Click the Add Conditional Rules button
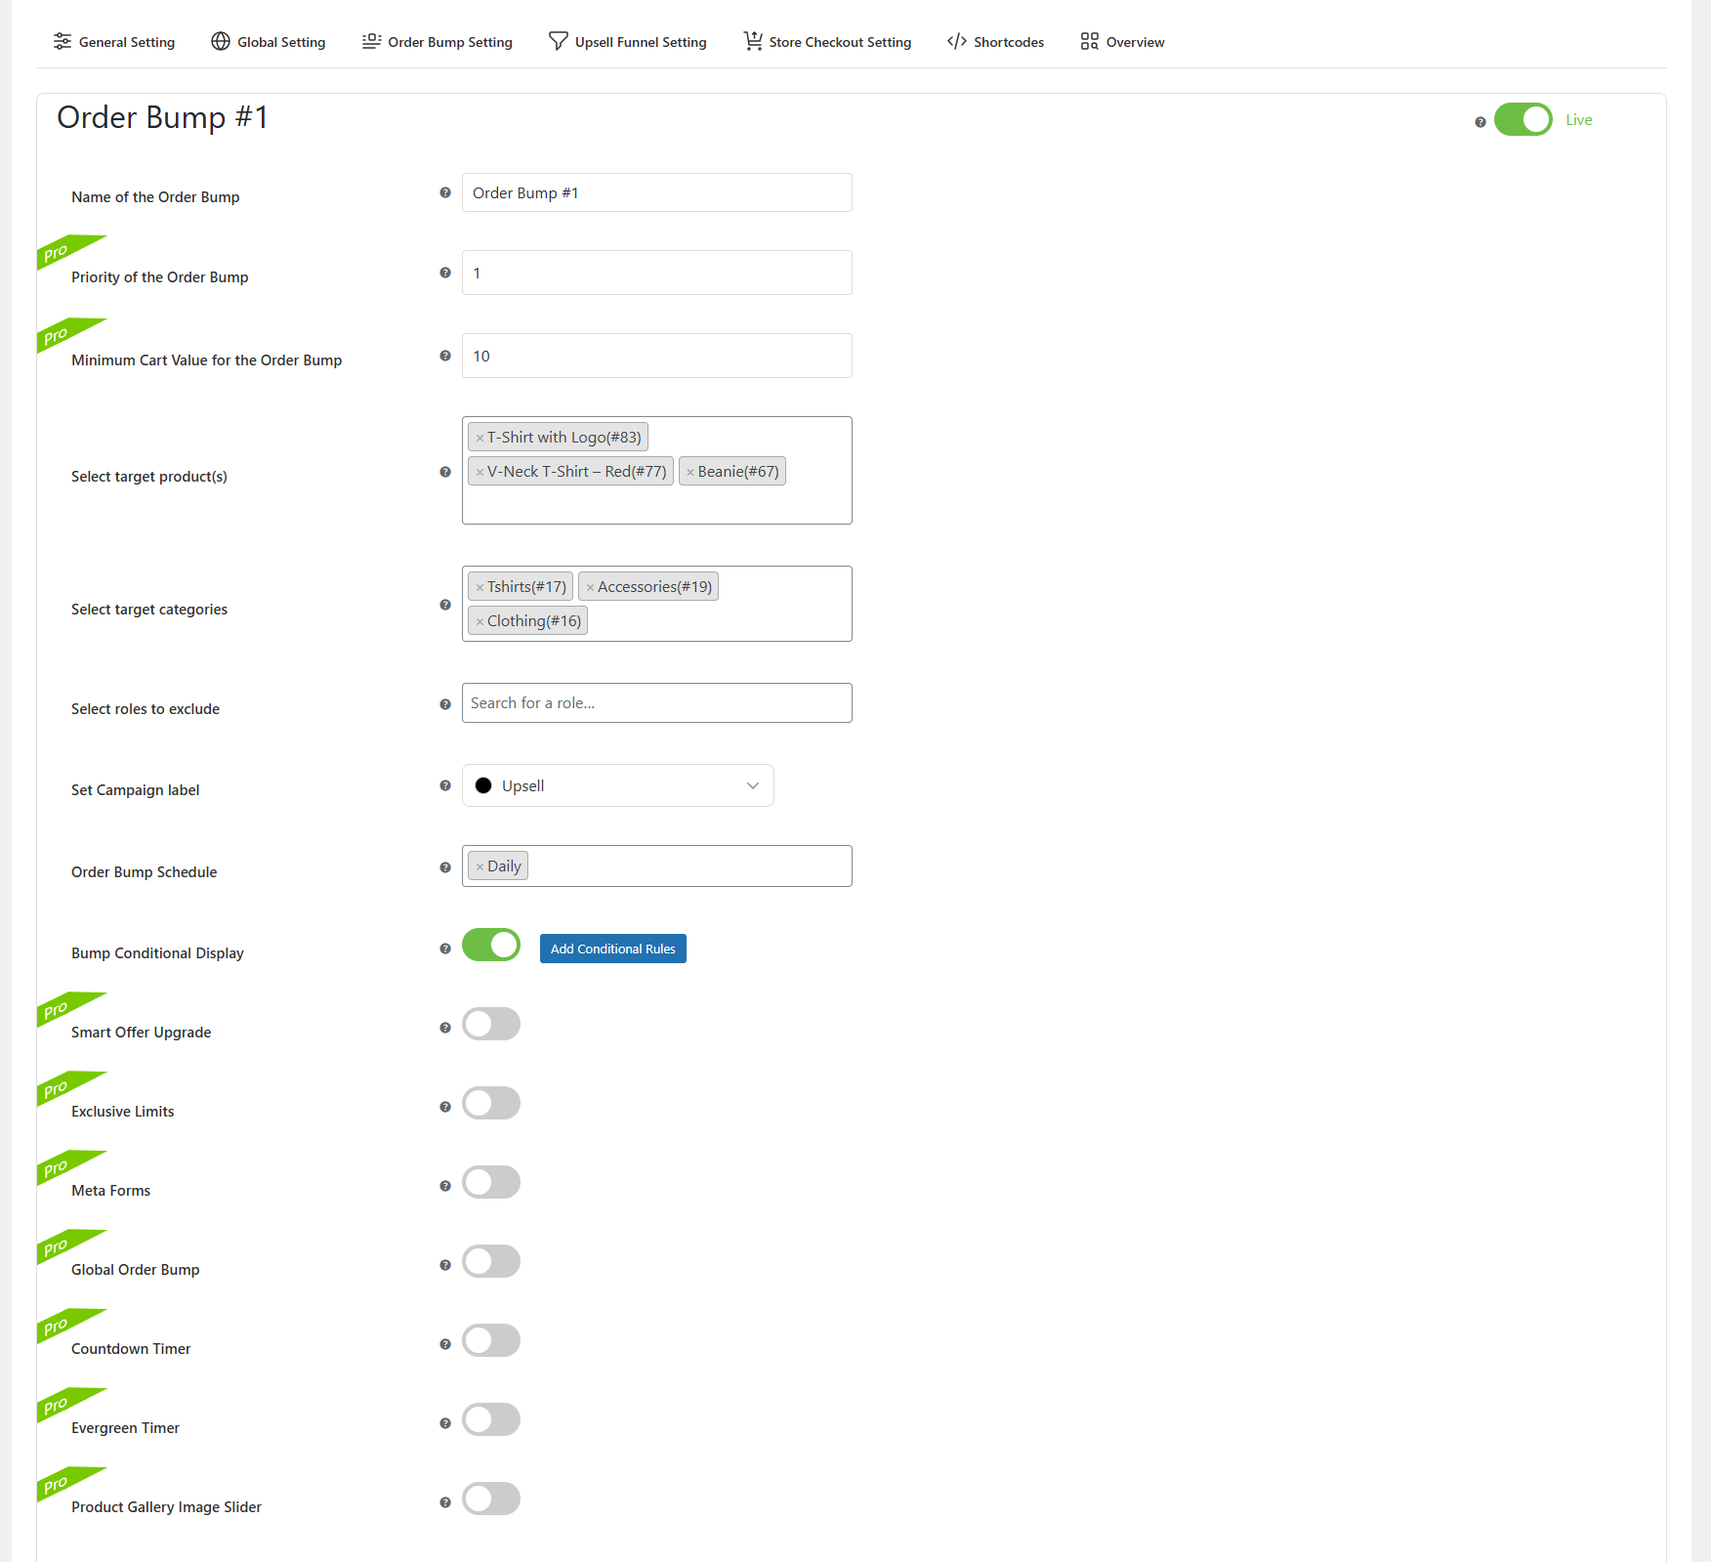The image size is (1711, 1562). point(612,948)
